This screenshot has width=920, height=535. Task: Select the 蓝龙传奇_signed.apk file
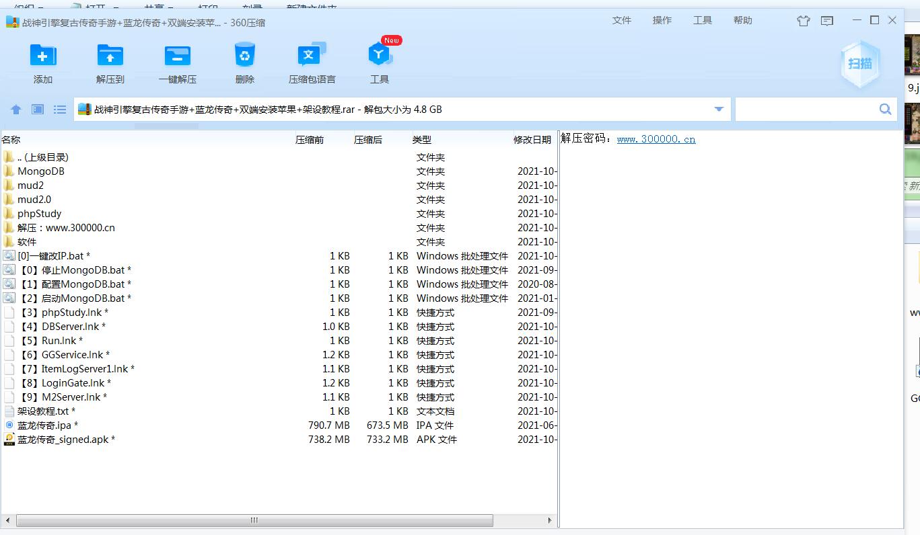pos(66,440)
